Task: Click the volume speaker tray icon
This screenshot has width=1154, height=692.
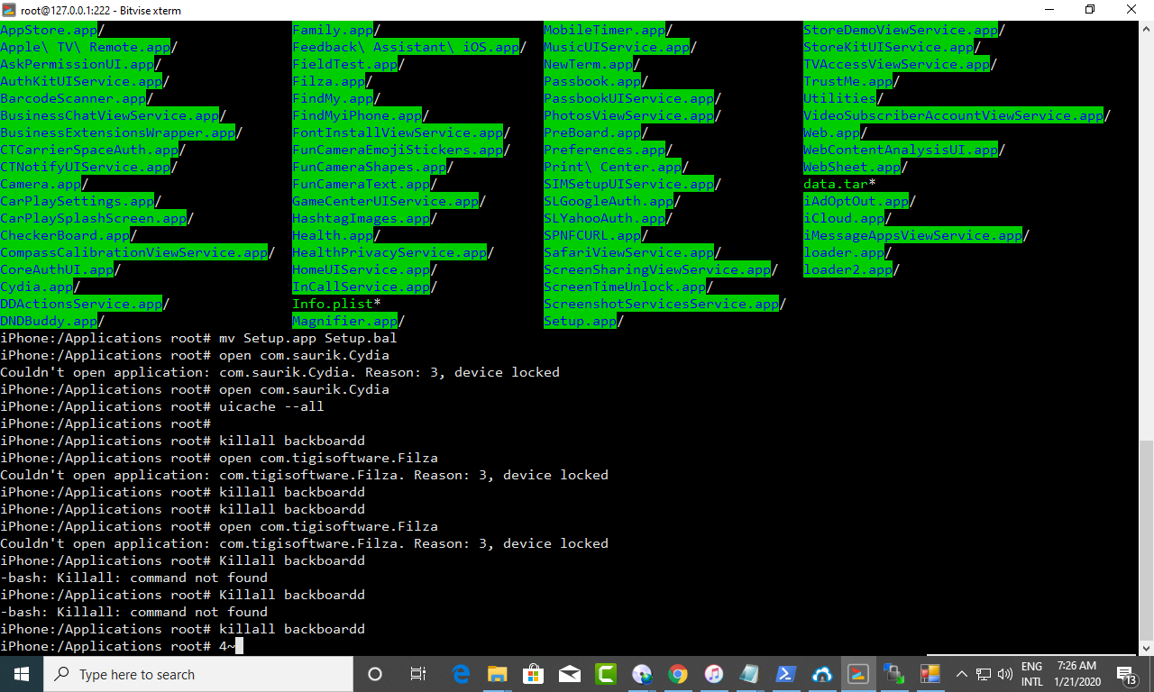Action: (1005, 674)
